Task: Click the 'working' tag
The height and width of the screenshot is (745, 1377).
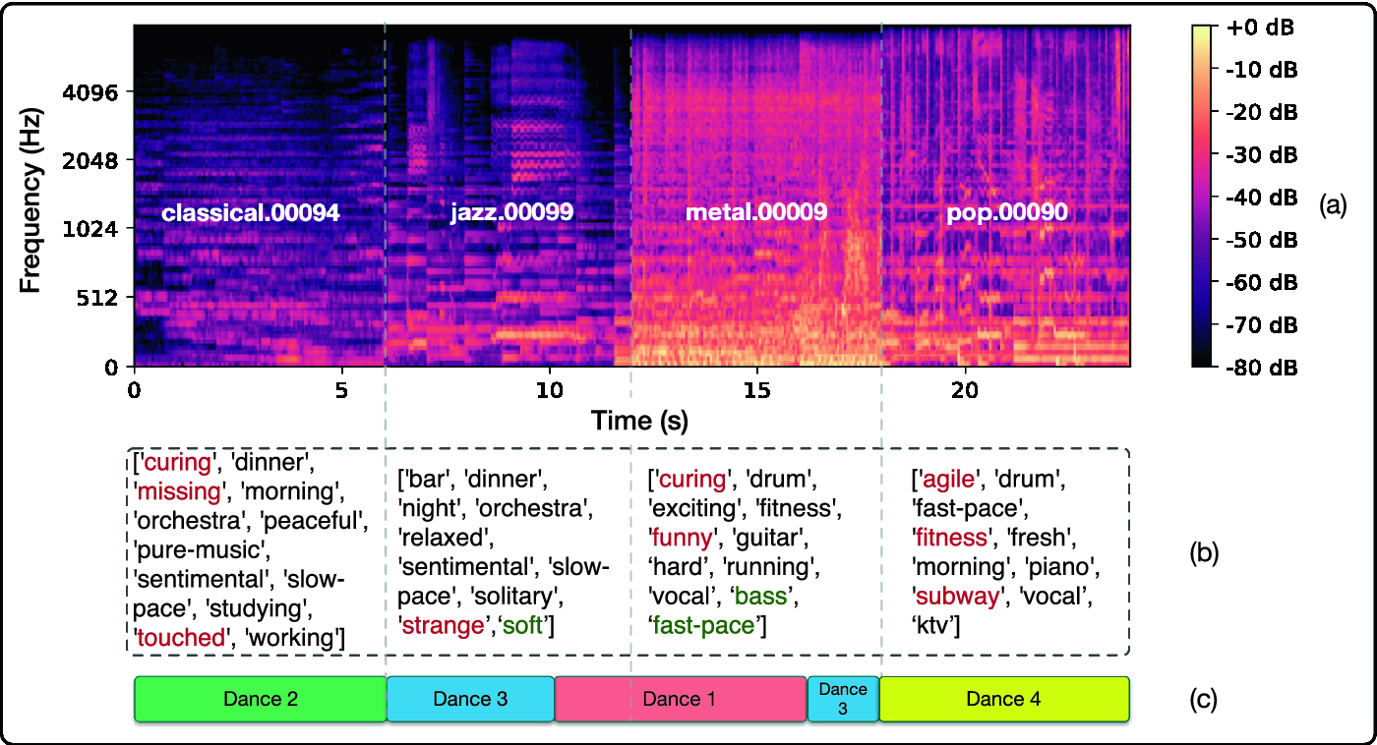Action: pyautogui.click(x=291, y=638)
